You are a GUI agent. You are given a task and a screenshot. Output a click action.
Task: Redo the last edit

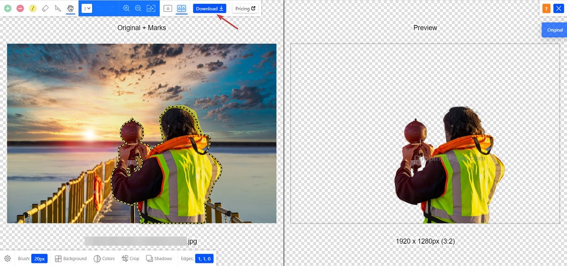pyautogui.click(x=112, y=9)
